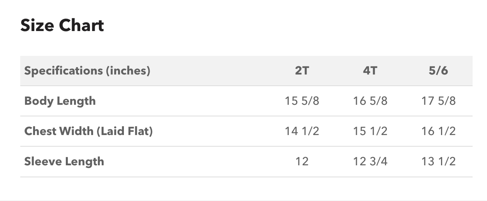This screenshot has height=201, width=487.
Task: Click the 13 1/2 sleeve length value
Action: click(438, 161)
